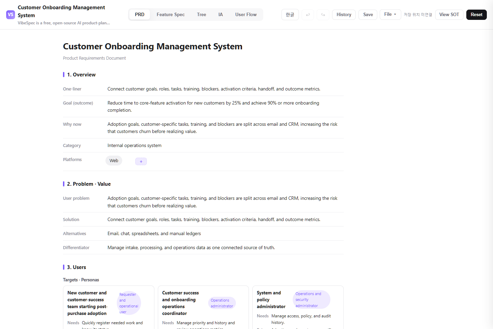
Task: Click the 저장 위치 미연결 status text
Action: (x=418, y=15)
